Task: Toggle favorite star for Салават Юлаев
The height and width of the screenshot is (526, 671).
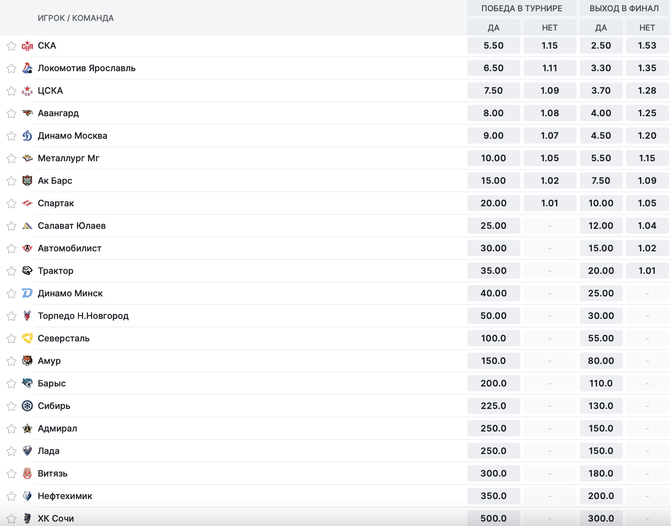Action: pos(11,226)
